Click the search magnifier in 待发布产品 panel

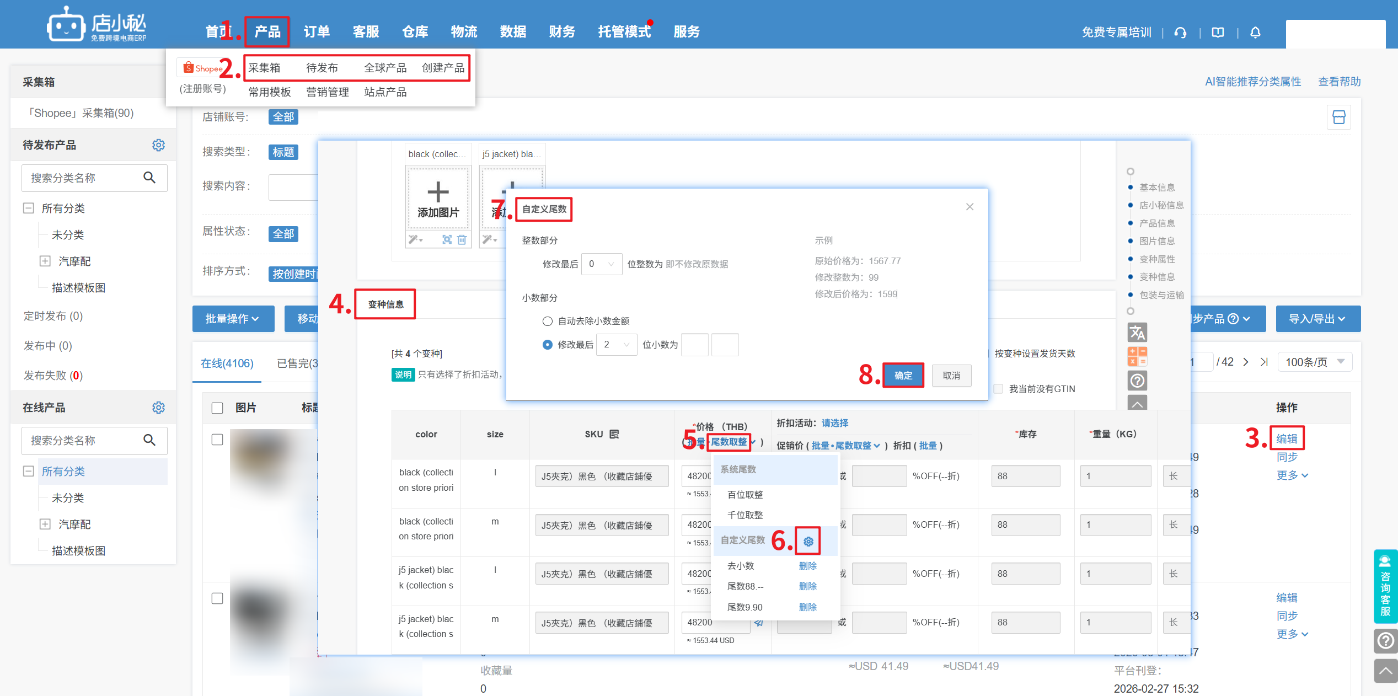(149, 178)
